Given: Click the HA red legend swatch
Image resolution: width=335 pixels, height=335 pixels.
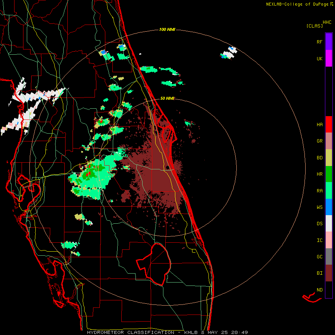Looking at the screenshot, I should point(329,124).
